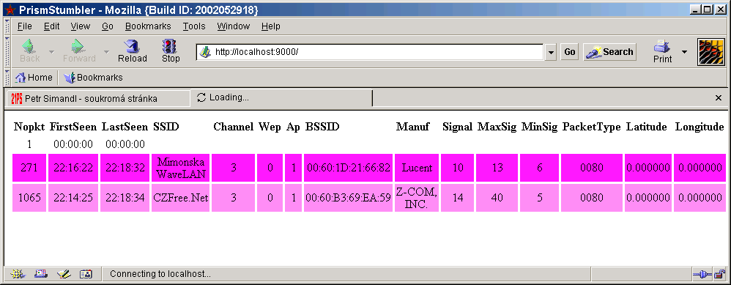
Task: Click packet count 271 cell
Action: point(29,168)
